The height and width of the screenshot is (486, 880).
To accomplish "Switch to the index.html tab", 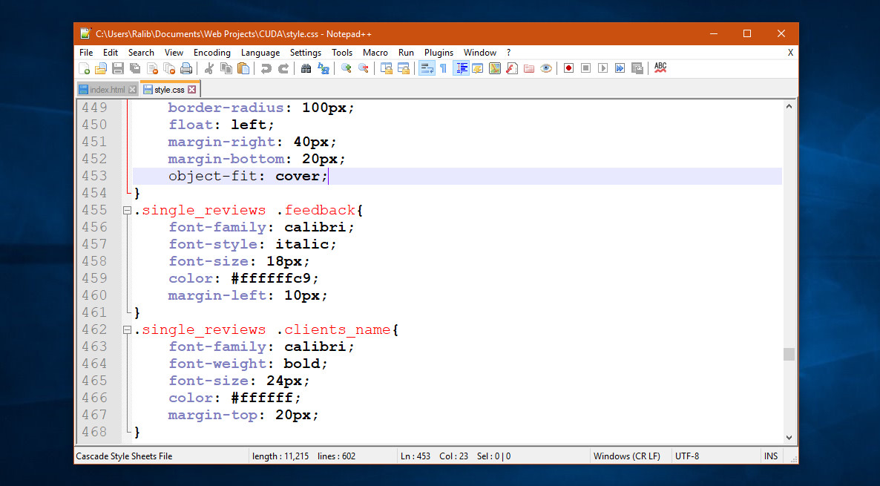I will (107, 90).
